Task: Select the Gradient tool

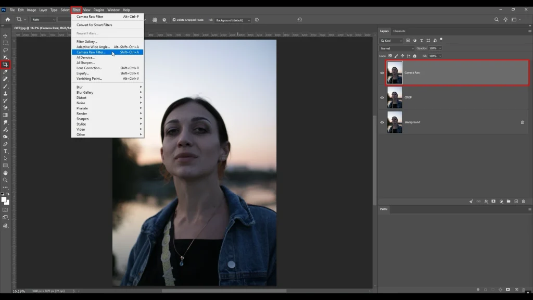Action: click(5, 115)
